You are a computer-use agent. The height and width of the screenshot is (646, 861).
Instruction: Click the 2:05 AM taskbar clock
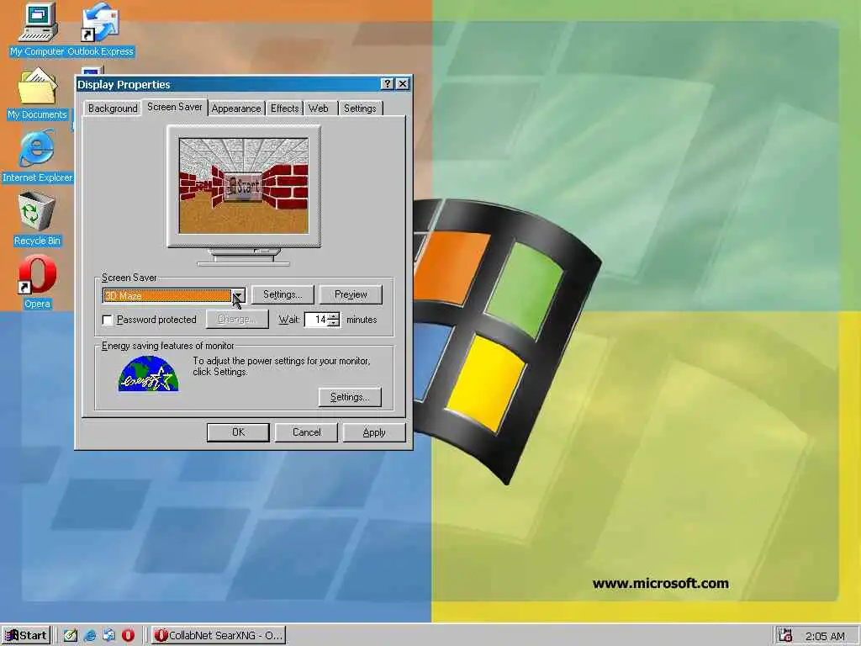coord(825,636)
